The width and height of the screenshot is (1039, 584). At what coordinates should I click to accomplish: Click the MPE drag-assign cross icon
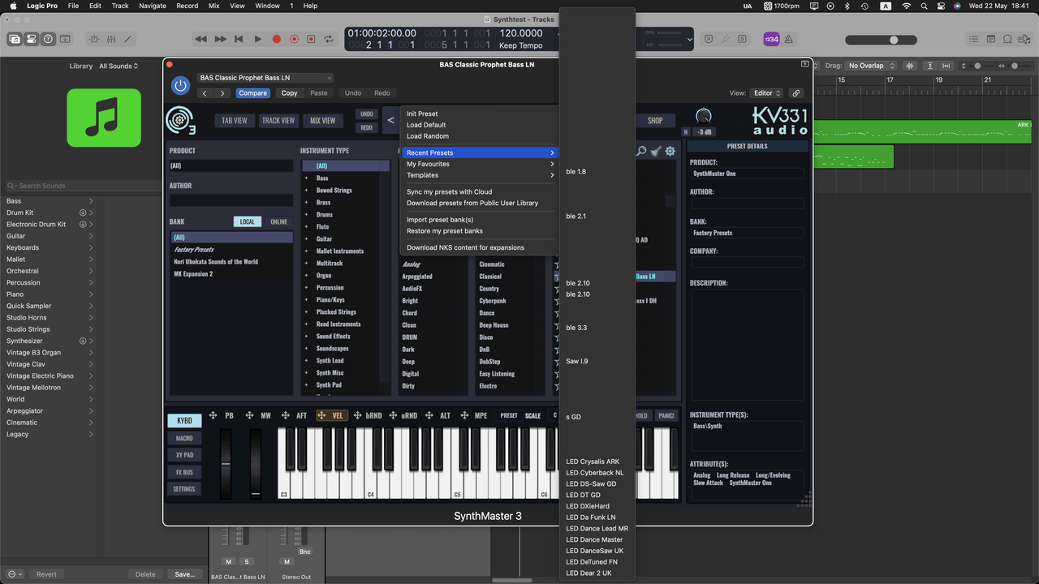coord(464,415)
